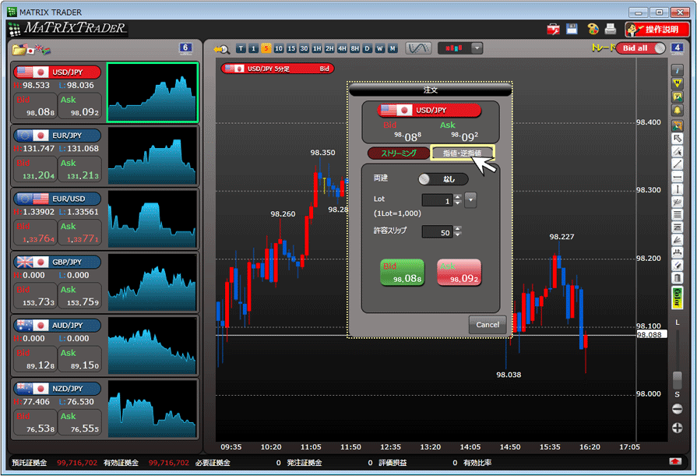This screenshot has height=476, width=697.
Task: Click the blue info icon on chart sidebar
Action: [677, 70]
